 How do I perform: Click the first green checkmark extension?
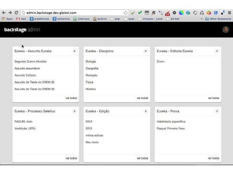click(133, 13)
